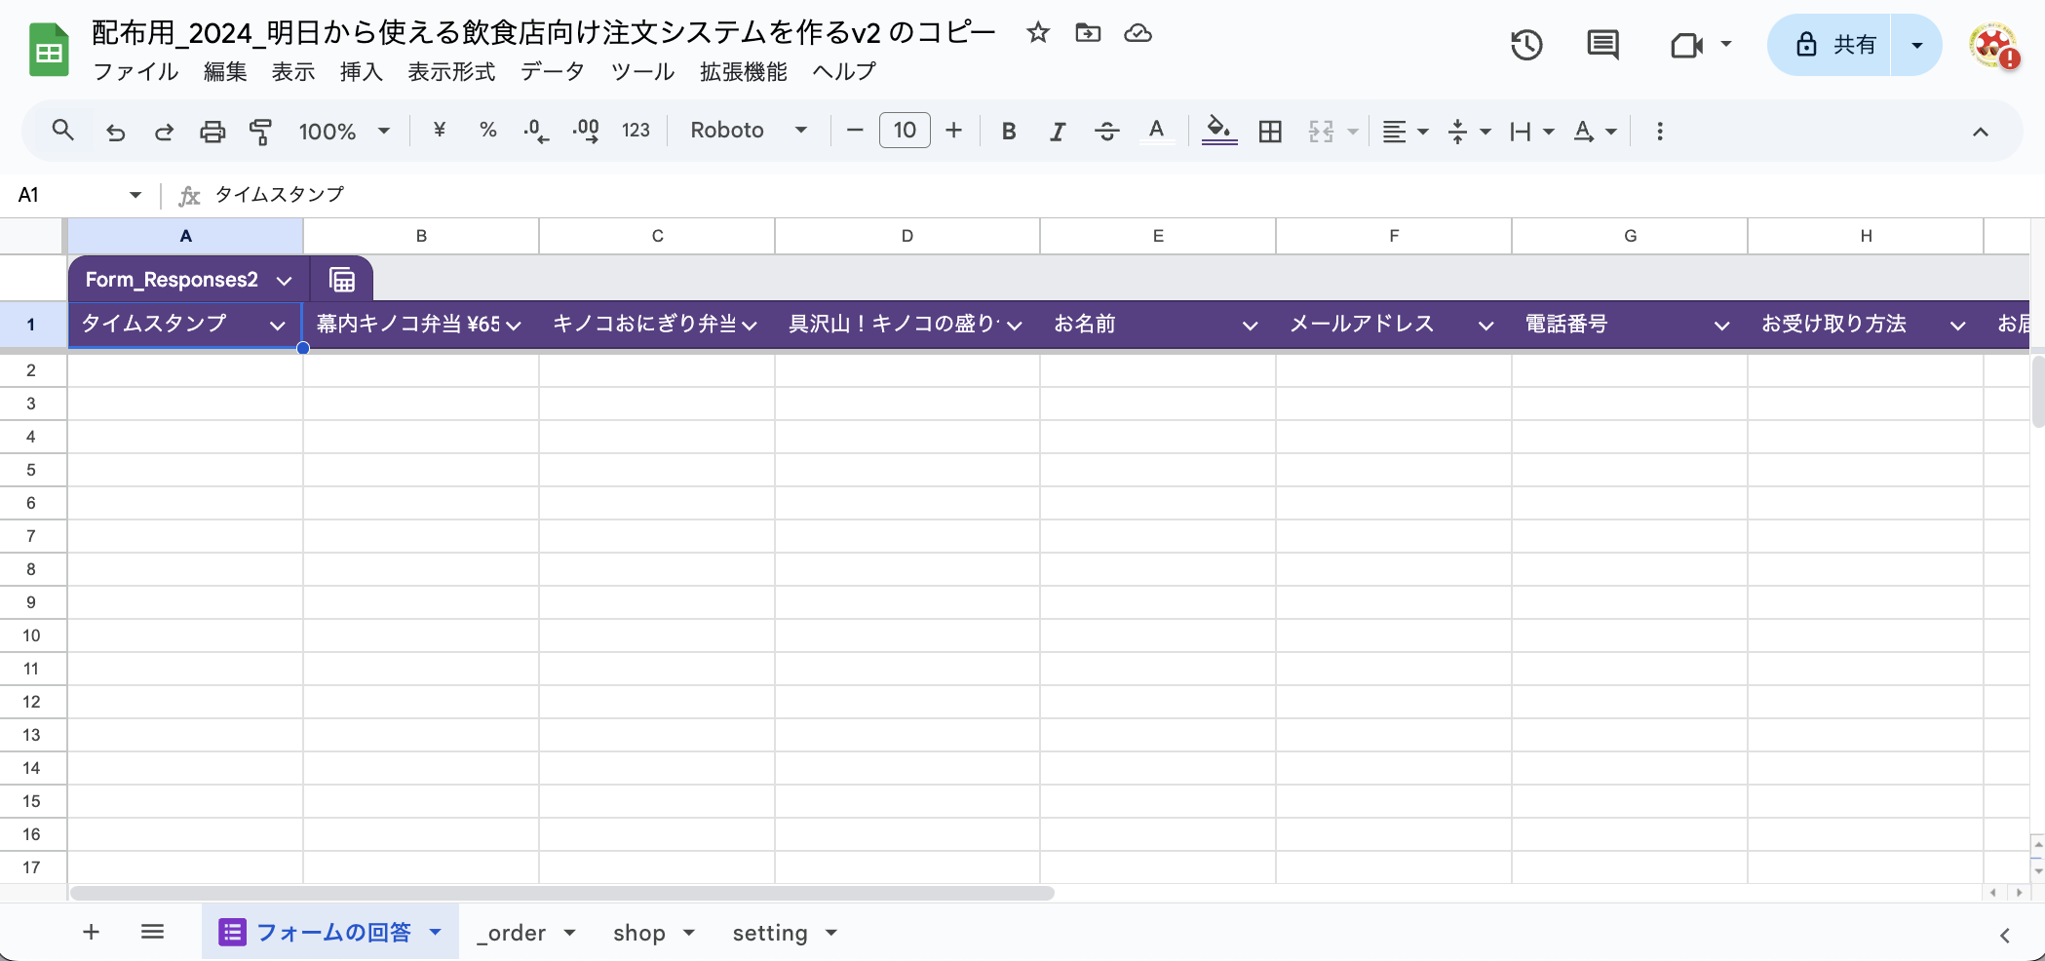2045x961 pixels.
Task: Open share options dropdown arrow
Action: (x=1916, y=45)
